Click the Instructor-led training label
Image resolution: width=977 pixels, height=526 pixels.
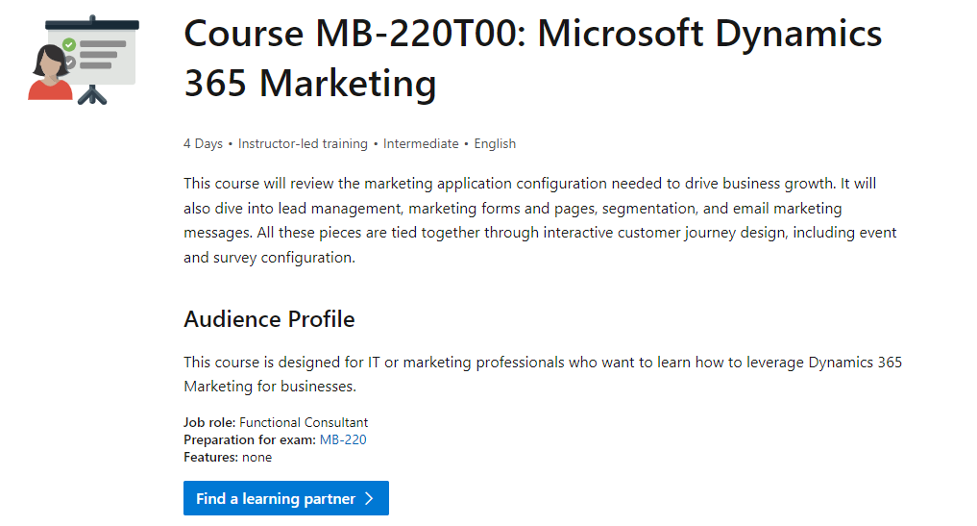tap(303, 143)
